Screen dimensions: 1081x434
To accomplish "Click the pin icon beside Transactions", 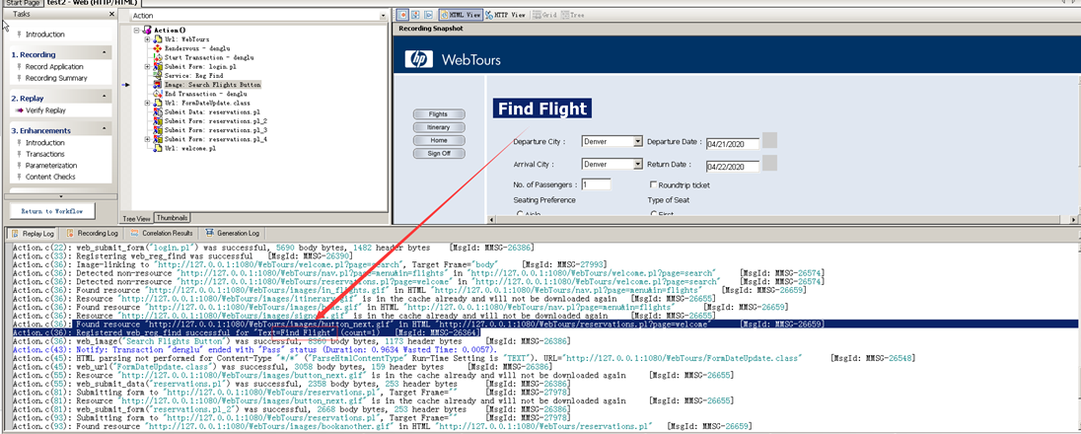I will [20, 155].
